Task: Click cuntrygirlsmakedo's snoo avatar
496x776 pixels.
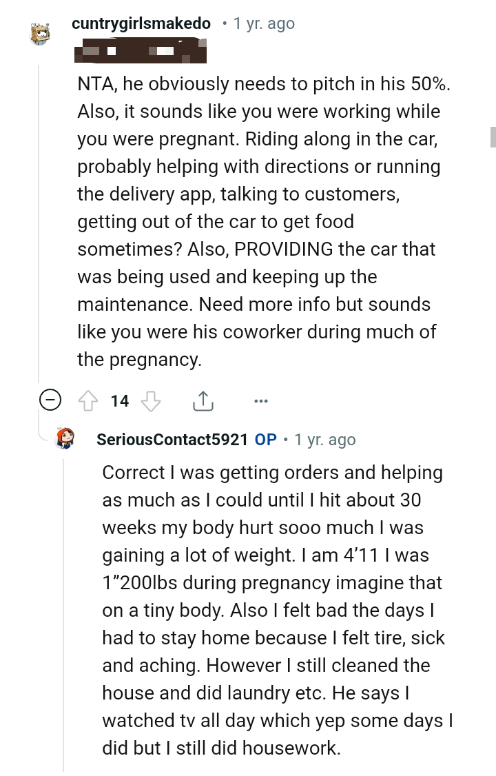Action: (41, 32)
